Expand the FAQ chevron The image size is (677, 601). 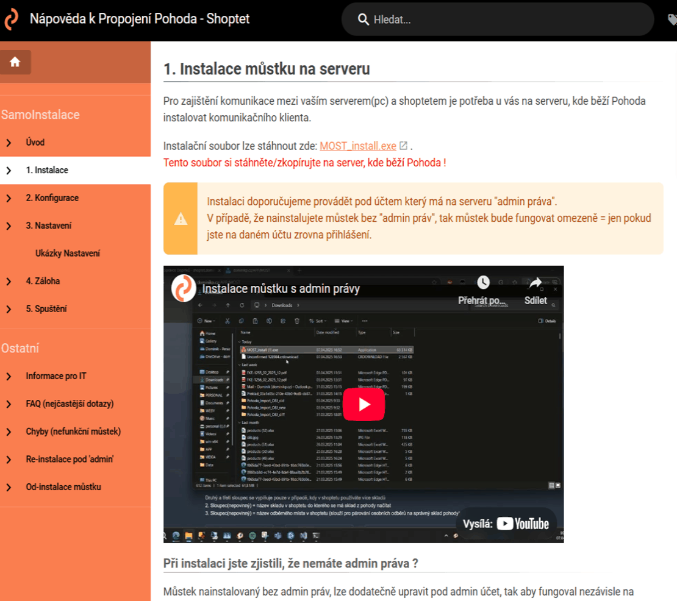9,404
